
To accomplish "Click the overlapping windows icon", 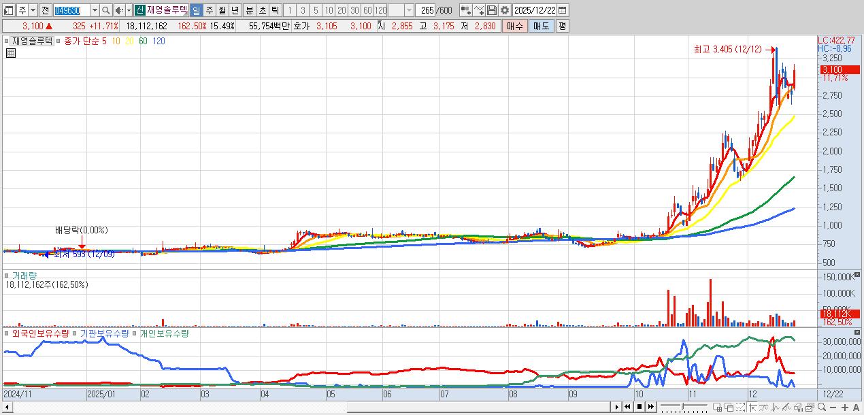I will pos(729,407).
